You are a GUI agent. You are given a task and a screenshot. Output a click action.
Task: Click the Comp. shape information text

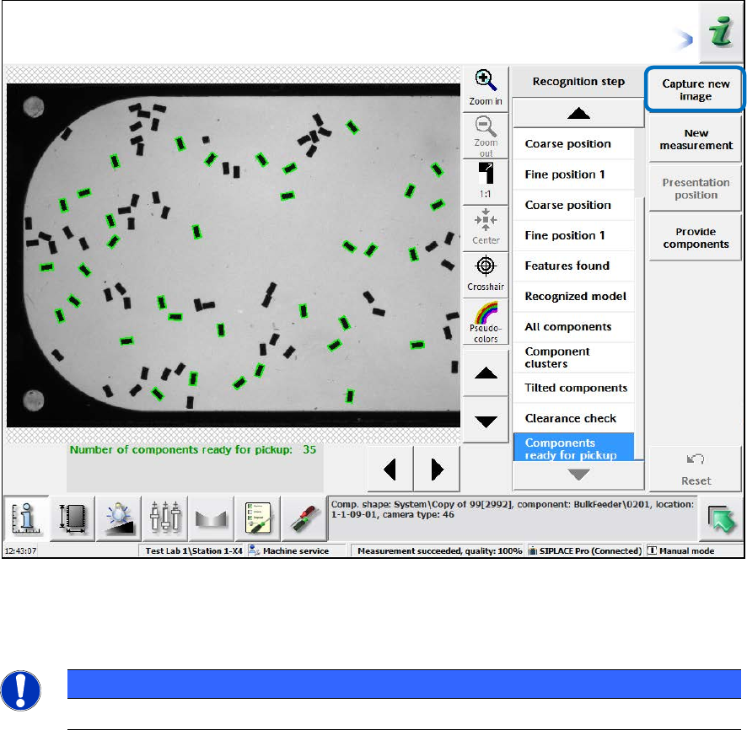[513, 509]
